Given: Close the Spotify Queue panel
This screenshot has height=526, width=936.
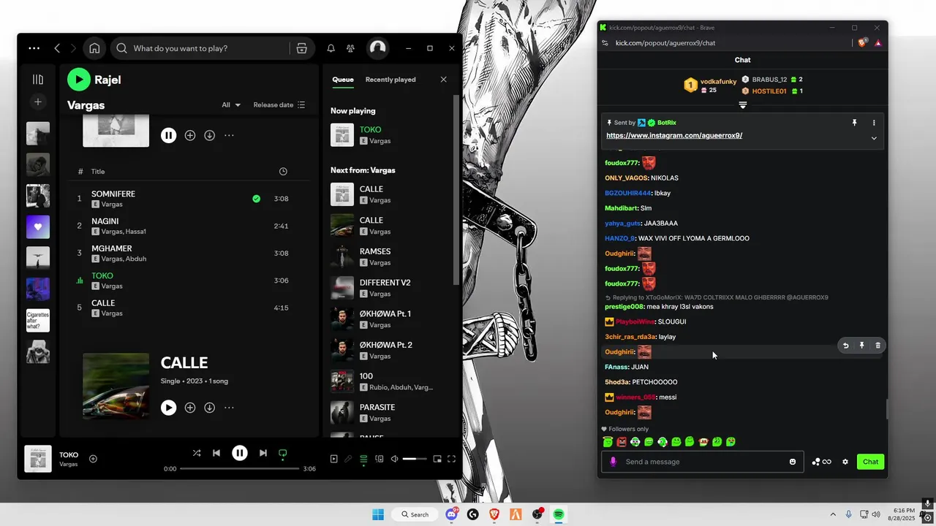Looking at the screenshot, I should tap(443, 80).
